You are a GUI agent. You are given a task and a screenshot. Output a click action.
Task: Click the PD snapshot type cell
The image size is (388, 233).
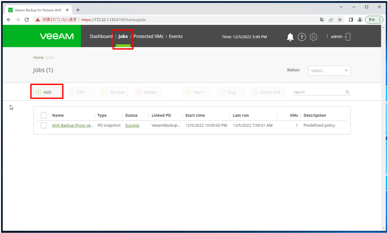109,125
